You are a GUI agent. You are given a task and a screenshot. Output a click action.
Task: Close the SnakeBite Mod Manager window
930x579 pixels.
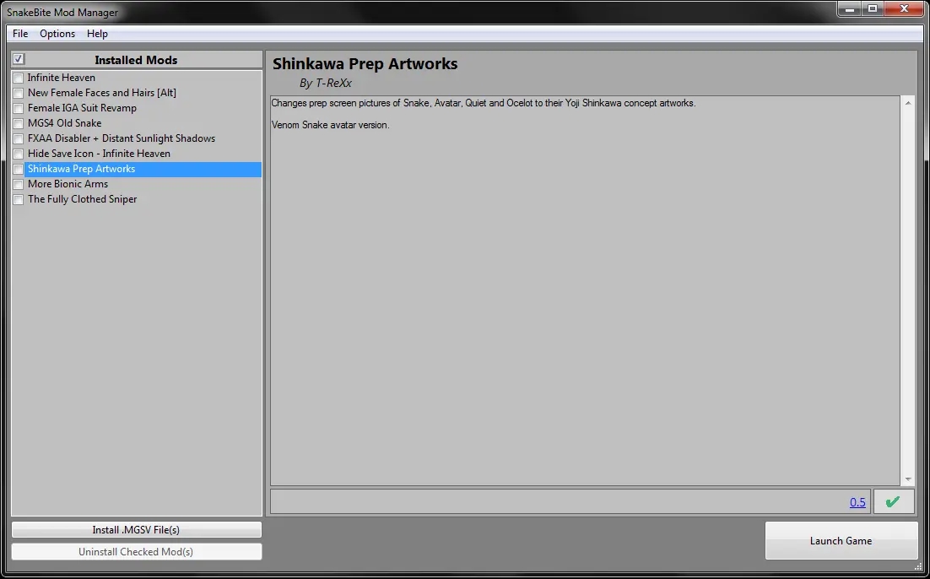(905, 9)
